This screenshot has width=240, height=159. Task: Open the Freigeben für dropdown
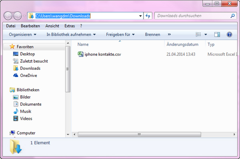coord(120,34)
